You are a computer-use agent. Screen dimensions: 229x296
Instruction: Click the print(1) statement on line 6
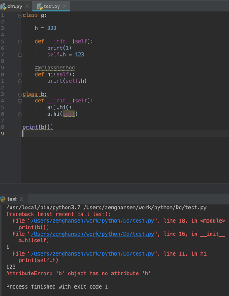click(x=59, y=48)
